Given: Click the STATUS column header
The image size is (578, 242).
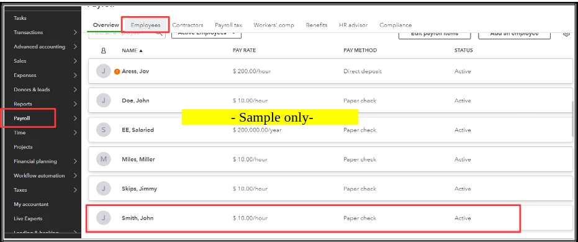Looking at the screenshot, I should pyautogui.click(x=463, y=50).
